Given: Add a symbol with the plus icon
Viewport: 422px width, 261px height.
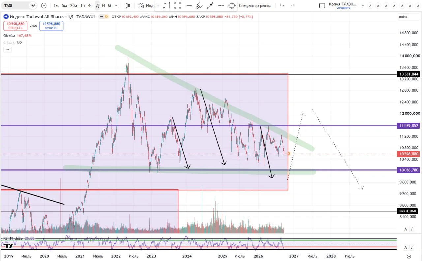Looking at the screenshot, I should 44,5.
